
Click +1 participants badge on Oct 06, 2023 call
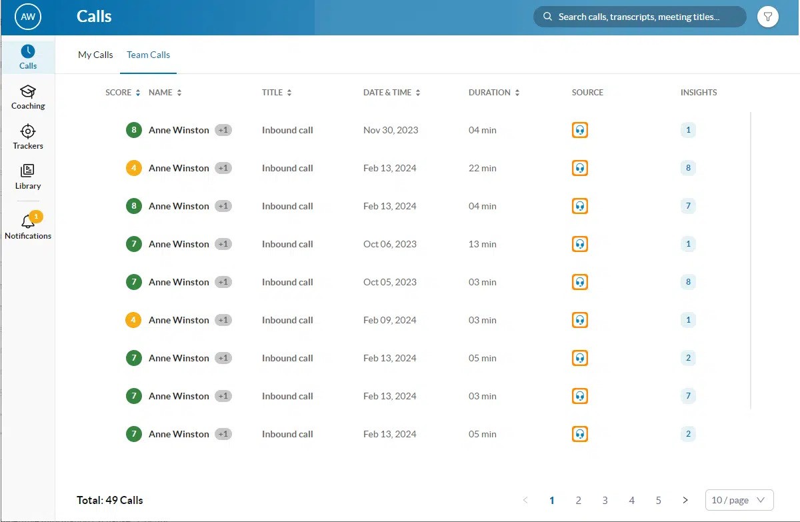(223, 244)
